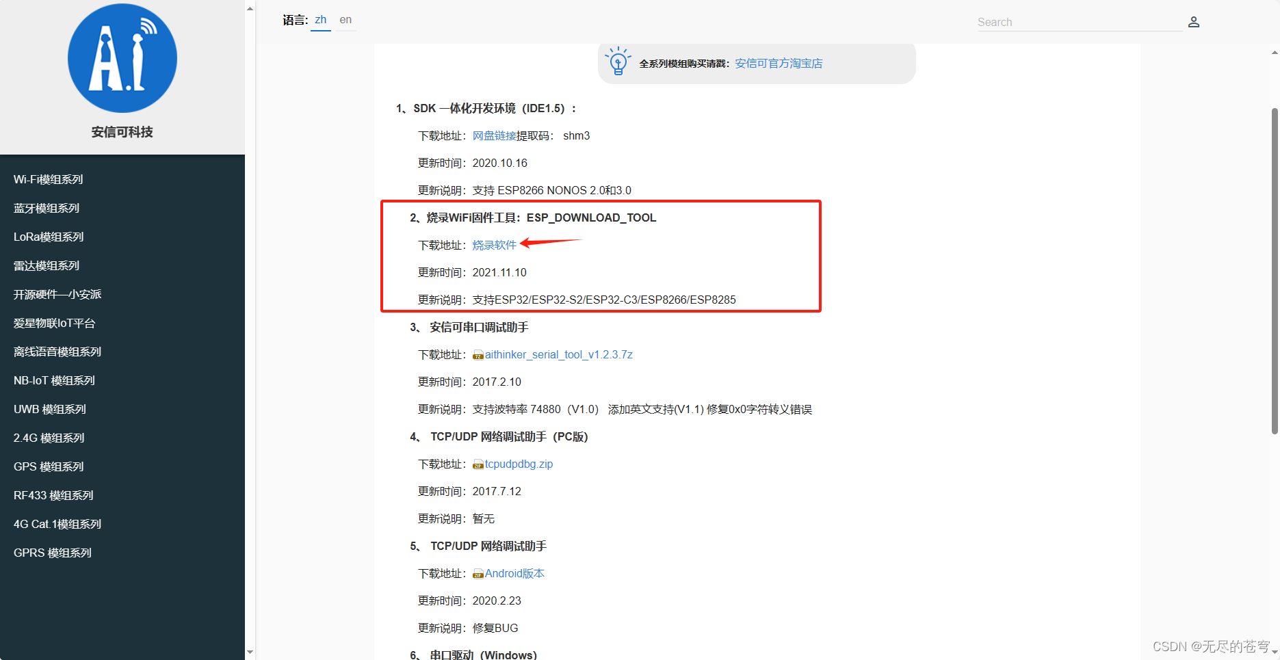Open GPRS 模组系列 in the sidebar
The image size is (1280, 660).
coord(53,553)
